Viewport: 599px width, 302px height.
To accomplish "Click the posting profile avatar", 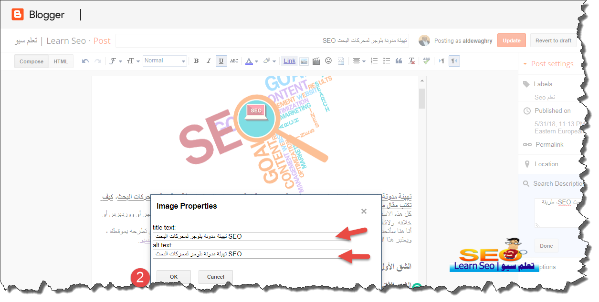I will (x=424, y=40).
